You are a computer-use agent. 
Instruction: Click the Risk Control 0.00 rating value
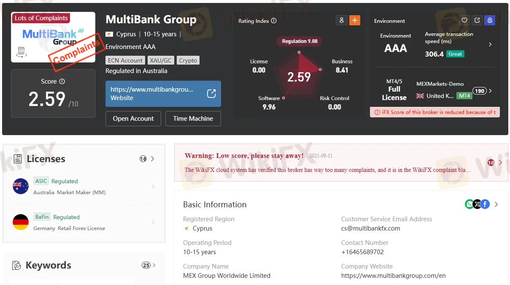(x=335, y=107)
